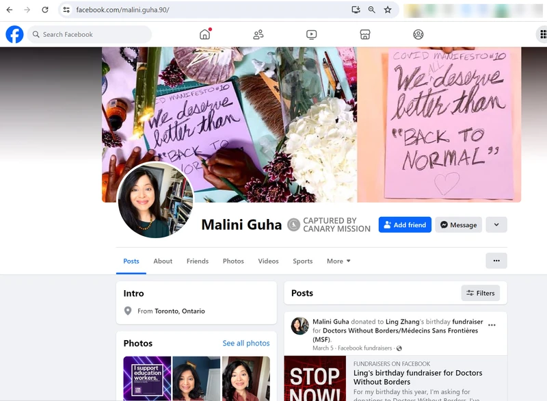This screenshot has width=547, height=401.
Task: Click See all photos link
Action: pyautogui.click(x=246, y=343)
